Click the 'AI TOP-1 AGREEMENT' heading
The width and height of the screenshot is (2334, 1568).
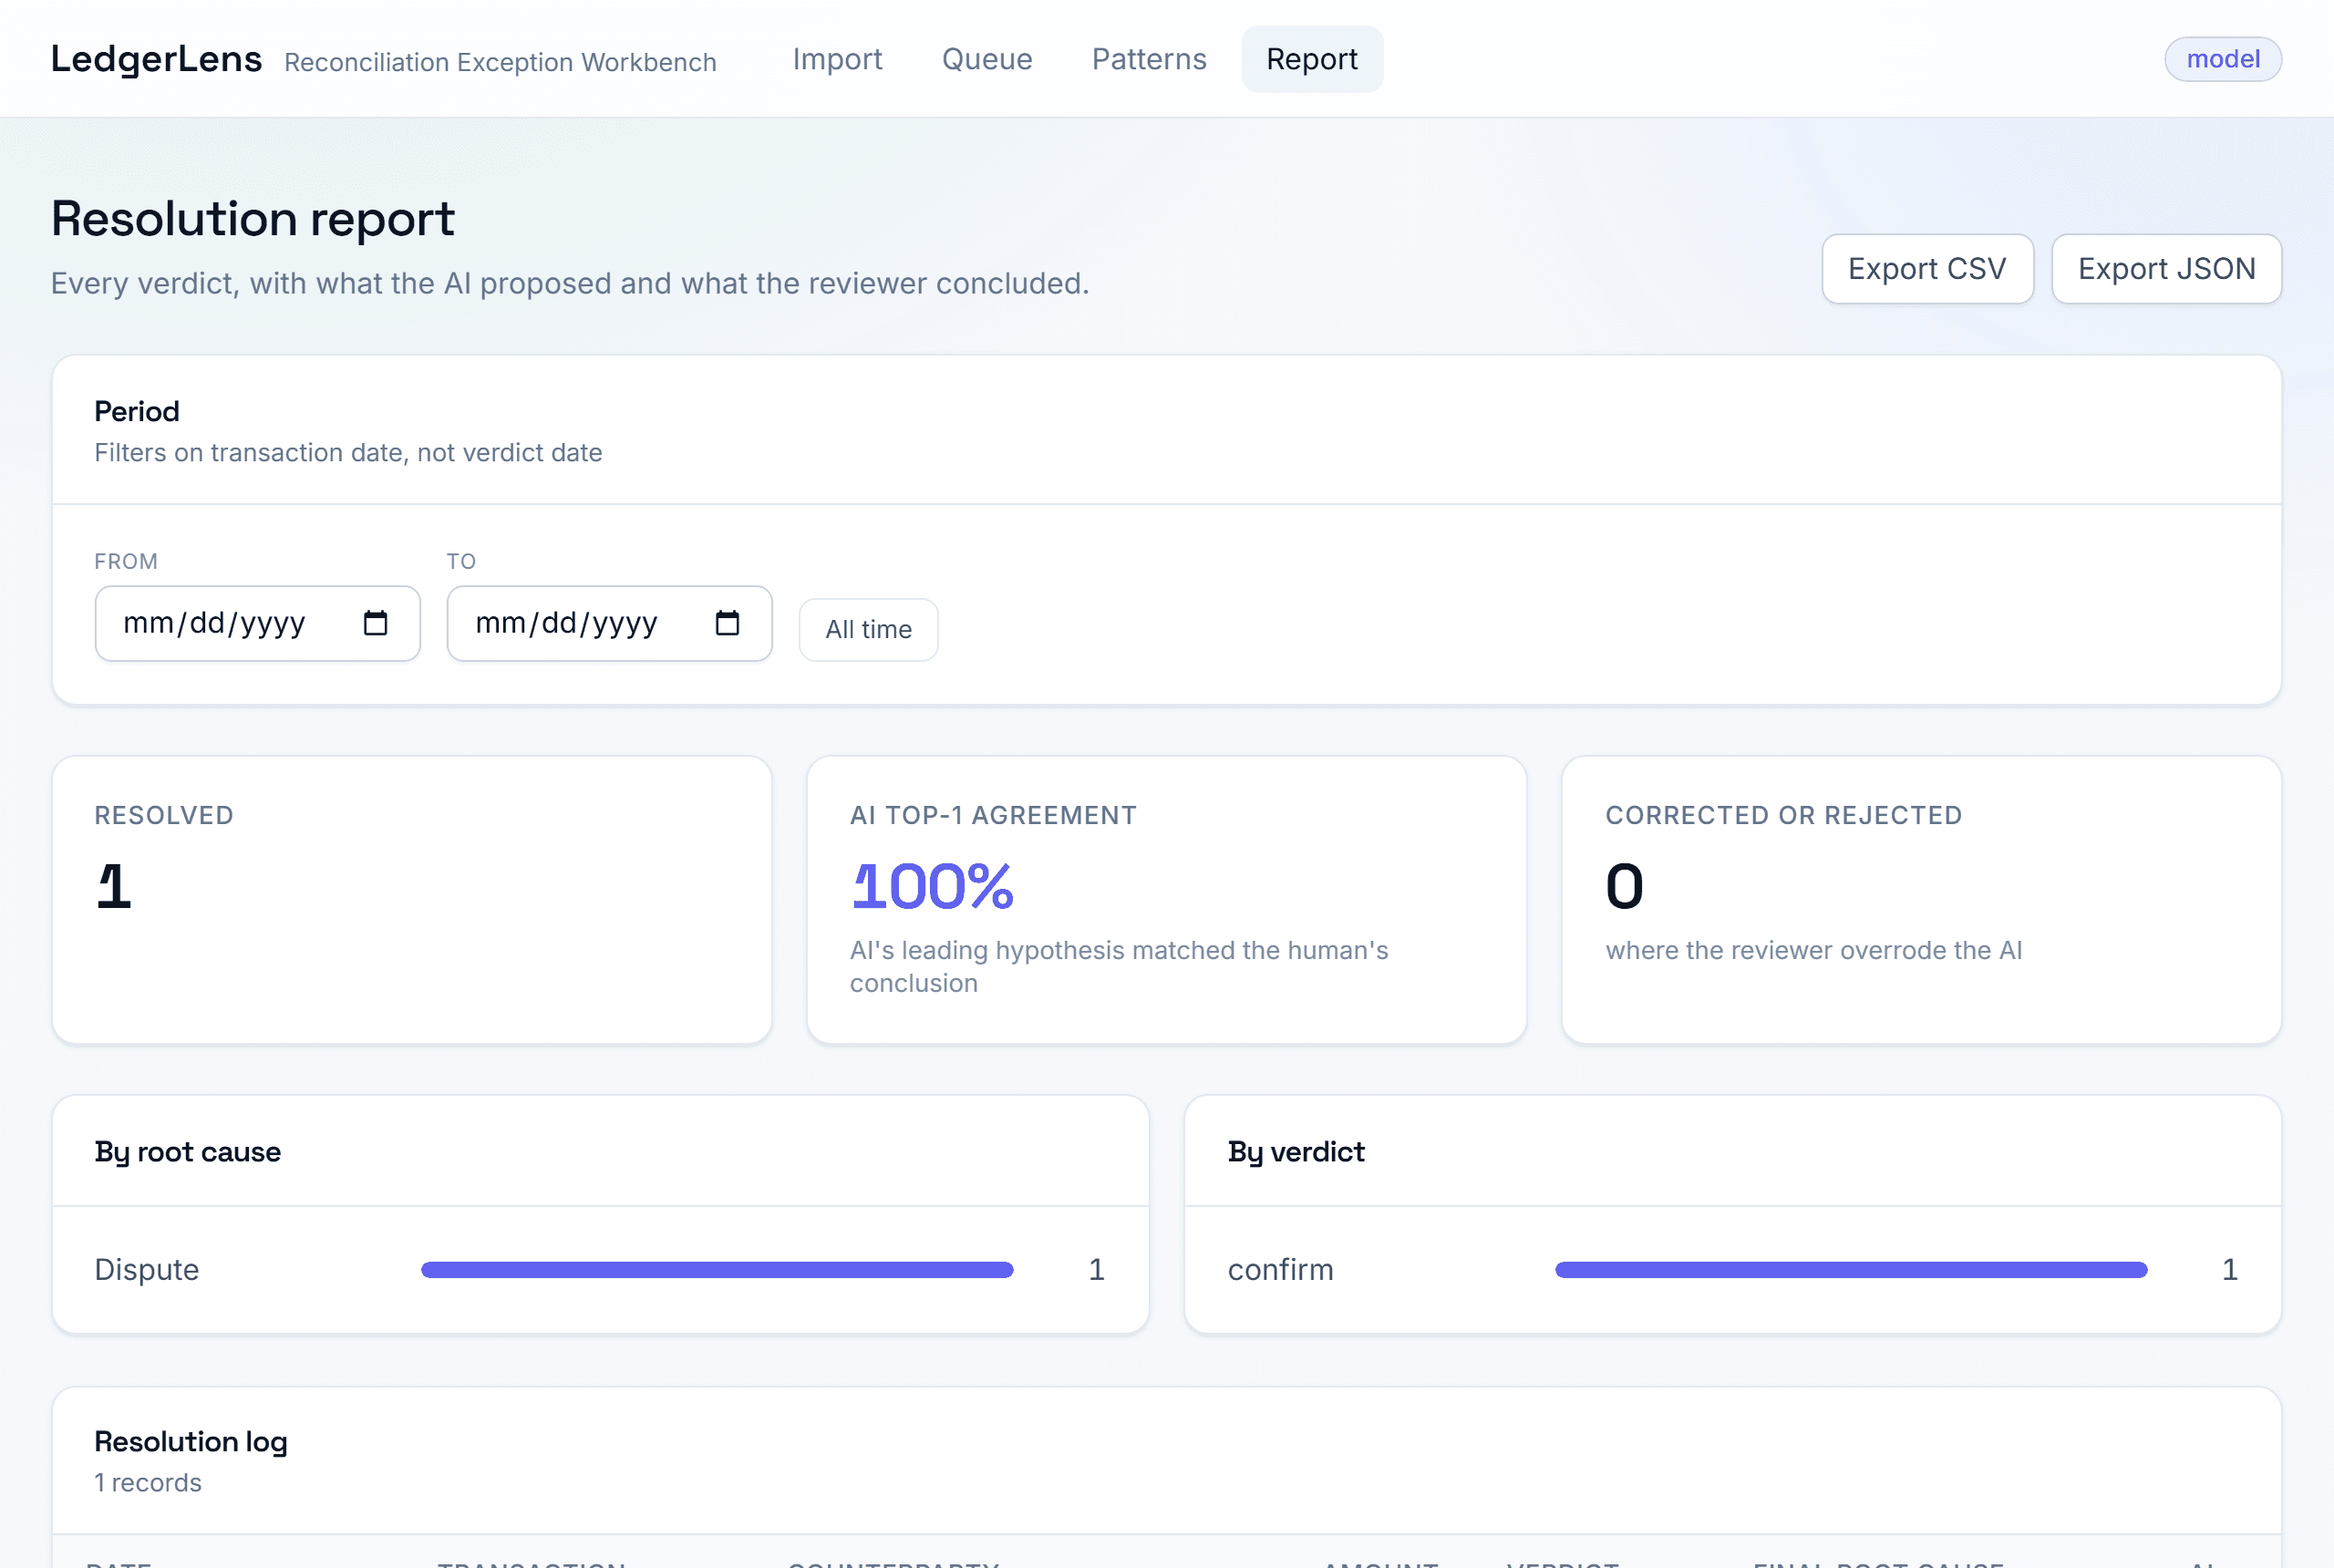coord(993,815)
